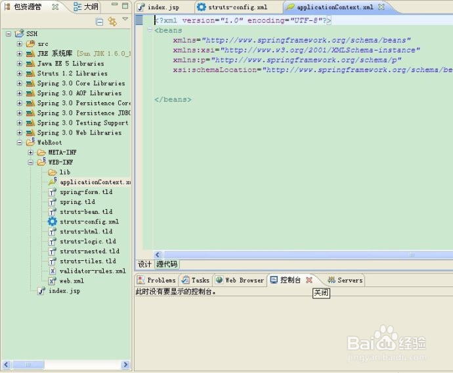Click the WebRoot folder icon

30,142
